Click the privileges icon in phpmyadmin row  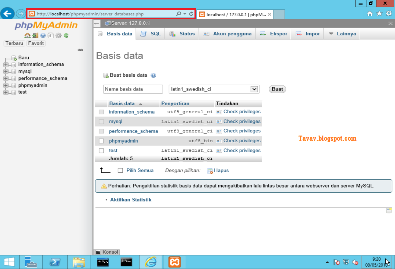click(x=219, y=141)
